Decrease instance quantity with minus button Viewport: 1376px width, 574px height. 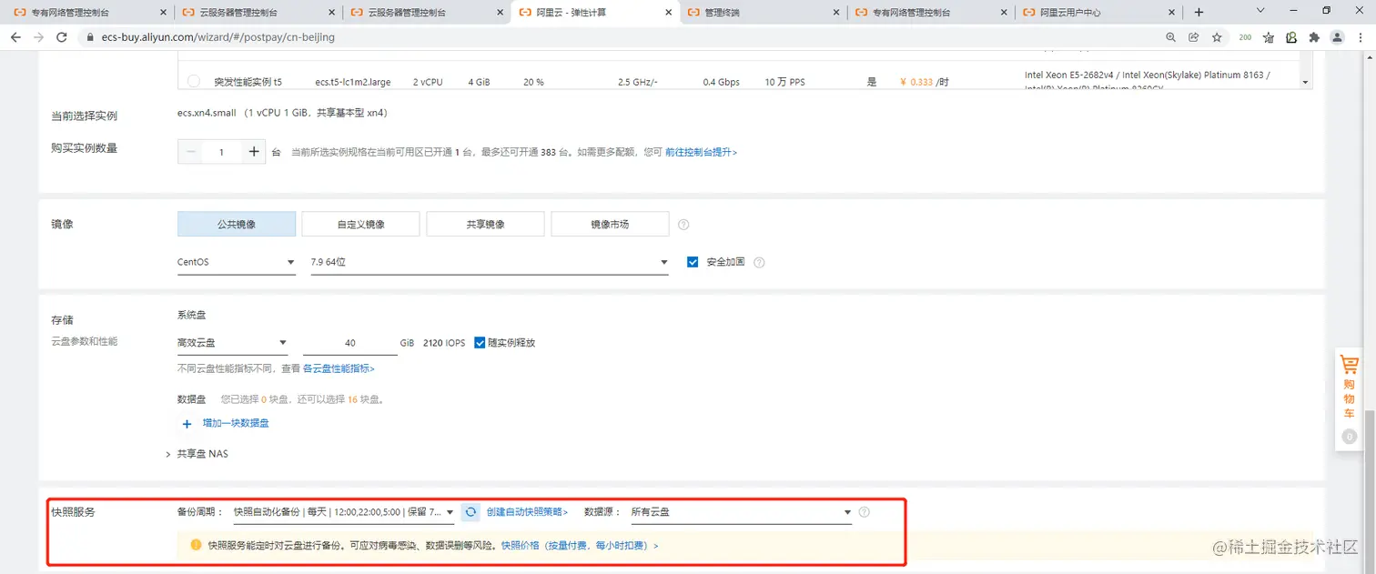tap(190, 152)
